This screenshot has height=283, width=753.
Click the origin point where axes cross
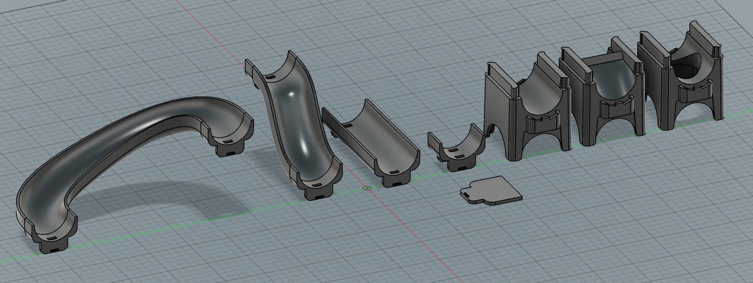pyautogui.click(x=366, y=189)
